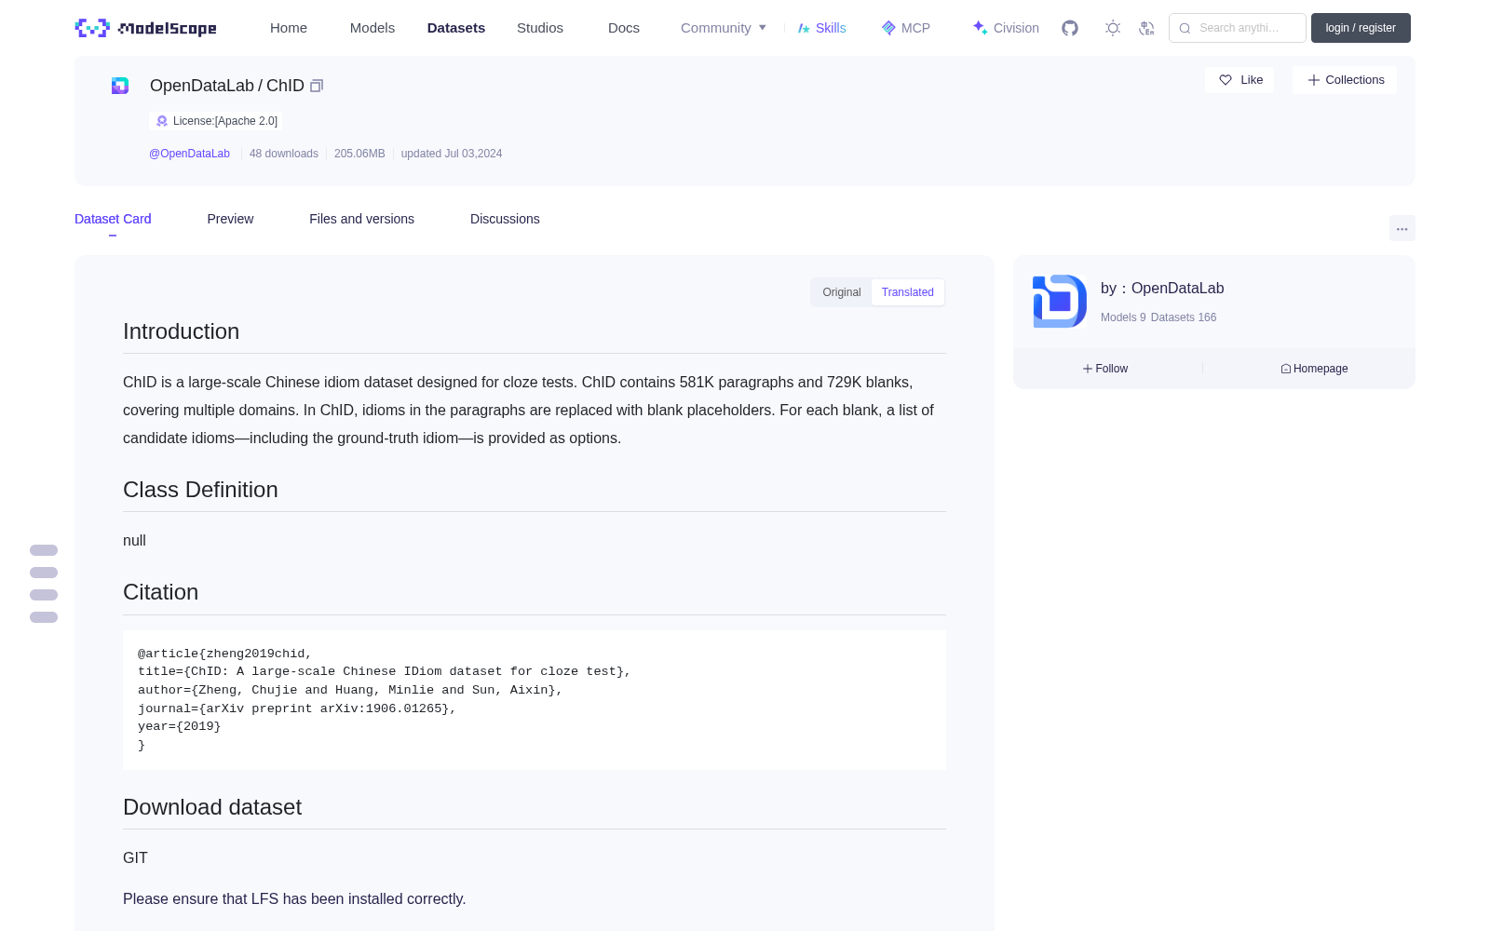Click the plus icon on Collections
Image resolution: width=1490 pixels, height=931 pixels.
tap(1314, 80)
